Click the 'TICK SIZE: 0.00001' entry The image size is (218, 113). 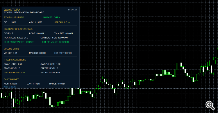click(x=64, y=33)
